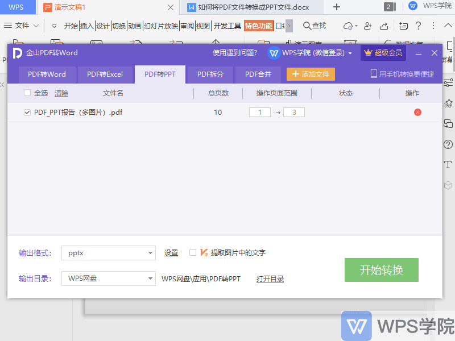Click the cube icon in right sidebar

[x=448, y=185]
